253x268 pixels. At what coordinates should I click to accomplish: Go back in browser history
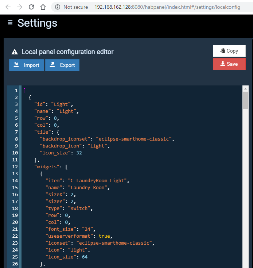point(8,7)
